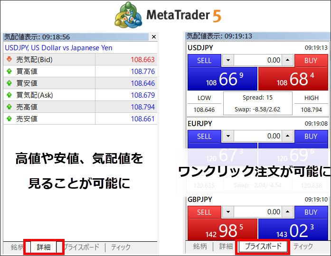Close the left 気配値表示 panel
This screenshot has height=256, width=331.
click(x=153, y=37)
